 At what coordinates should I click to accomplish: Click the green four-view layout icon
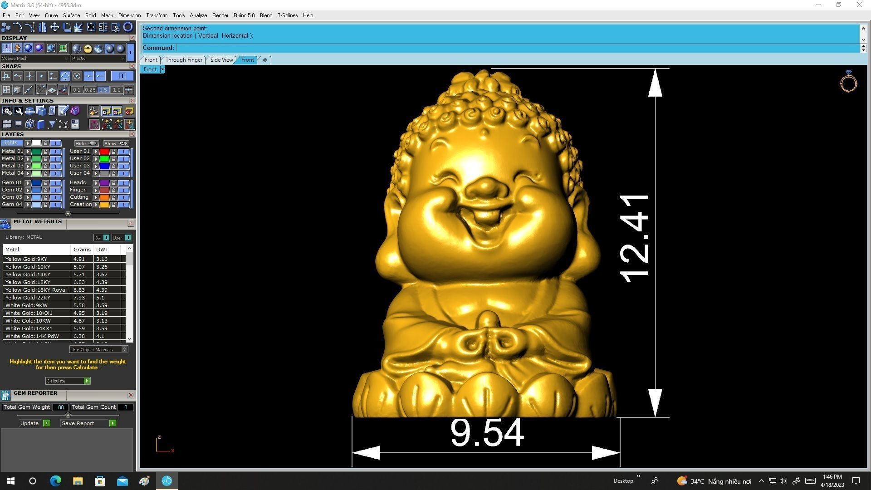coord(63,48)
